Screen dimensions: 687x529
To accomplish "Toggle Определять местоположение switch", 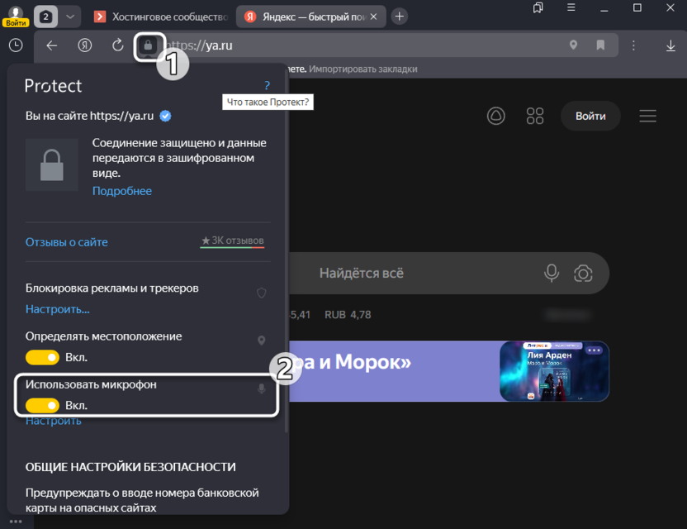I will pyautogui.click(x=42, y=358).
